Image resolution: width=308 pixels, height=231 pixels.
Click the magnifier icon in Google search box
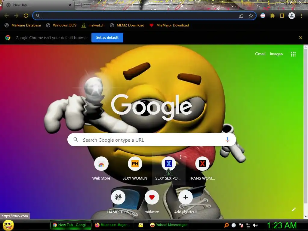75,140
